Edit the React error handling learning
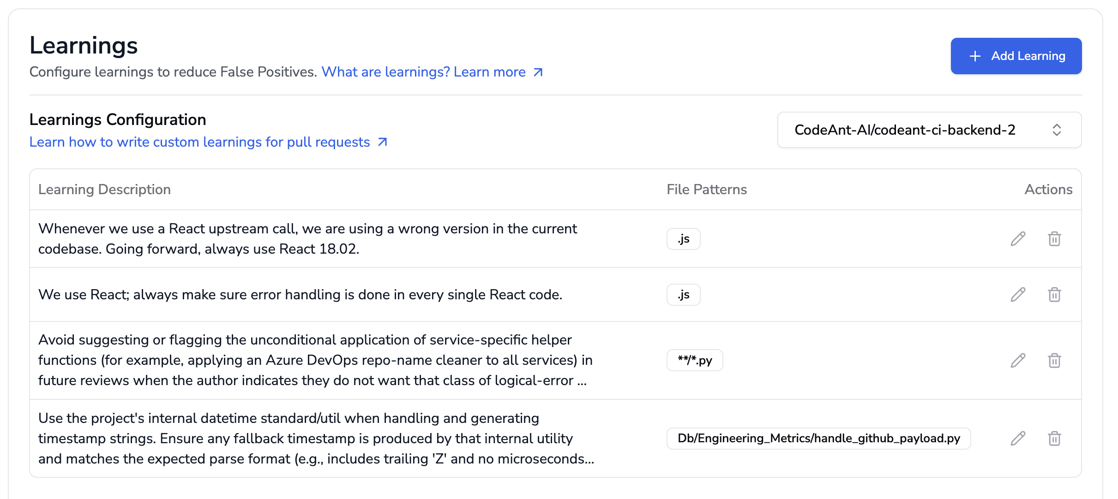 pos(1017,294)
